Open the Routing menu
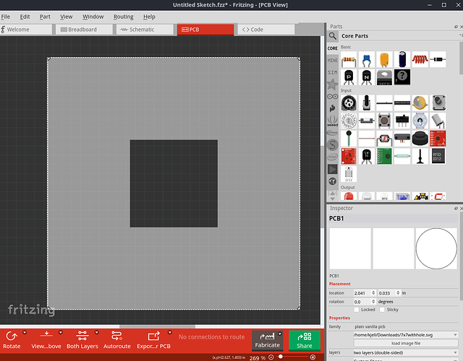This screenshot has width=463, height=361. 123,16
